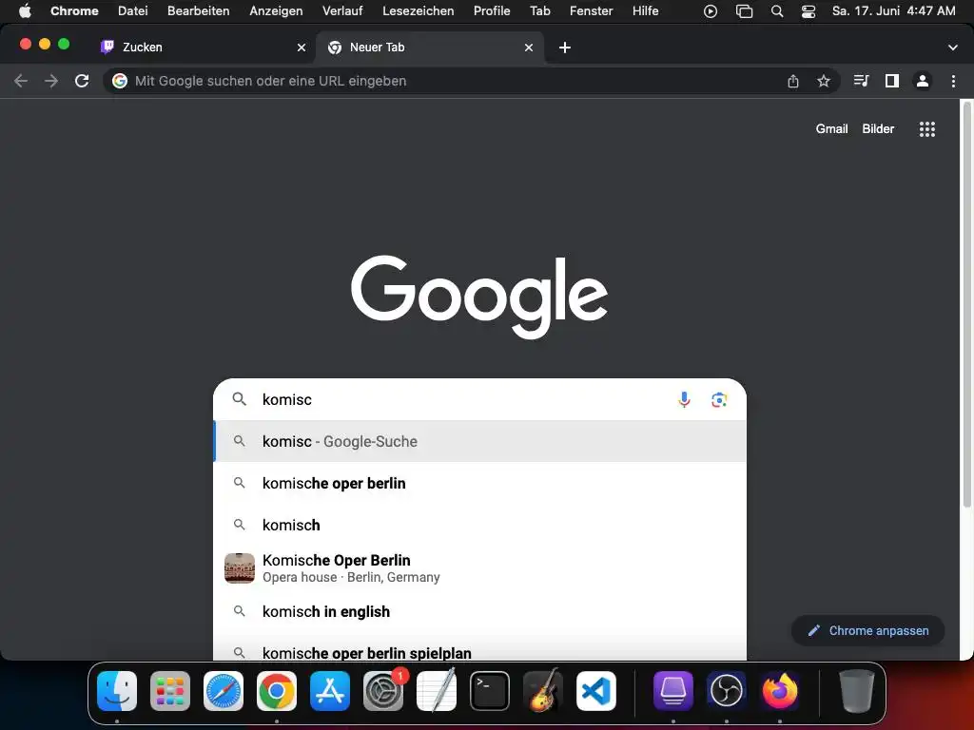Open Finder from the dock
974x730 pixels.
[117, 691]
